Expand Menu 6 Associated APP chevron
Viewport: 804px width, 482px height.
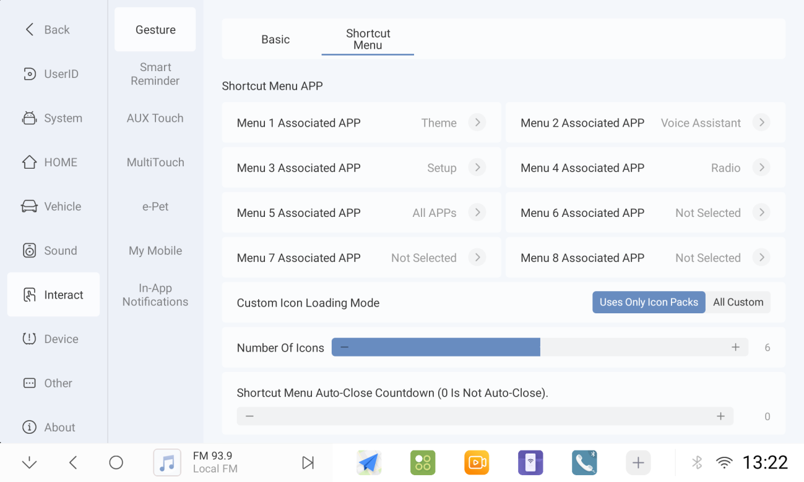coord(761,213)
